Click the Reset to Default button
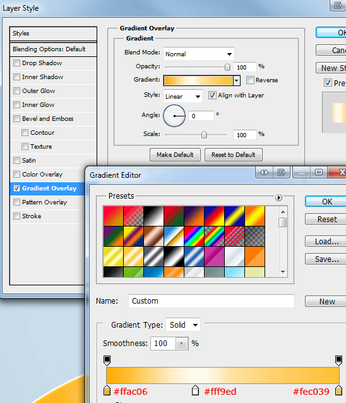 coord(234,155)
